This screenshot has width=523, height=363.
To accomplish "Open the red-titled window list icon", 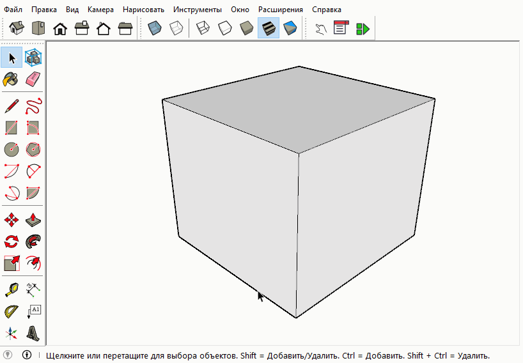I will pyautogui.click(x=341, y=28).
